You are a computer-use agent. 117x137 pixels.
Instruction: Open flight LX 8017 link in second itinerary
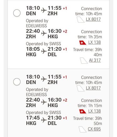[93, 88]
